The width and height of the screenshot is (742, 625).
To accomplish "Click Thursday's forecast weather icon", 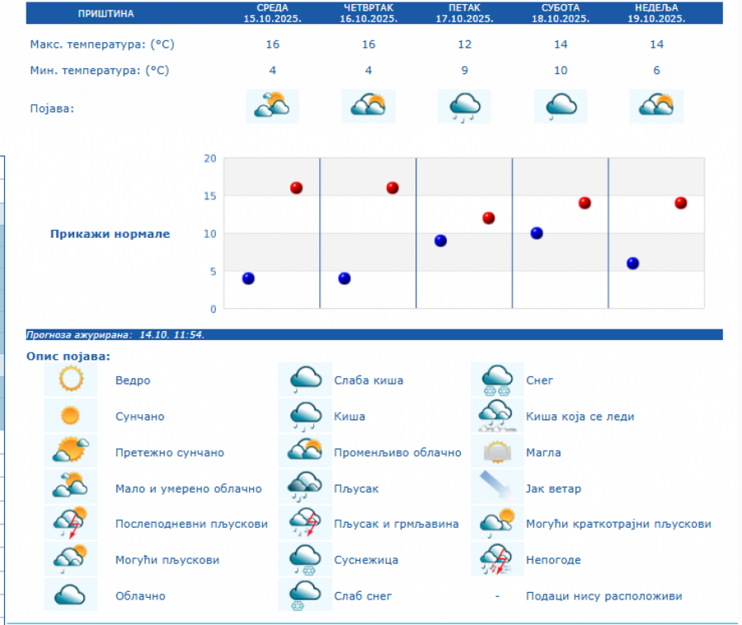I will click(x=369, y=106).
